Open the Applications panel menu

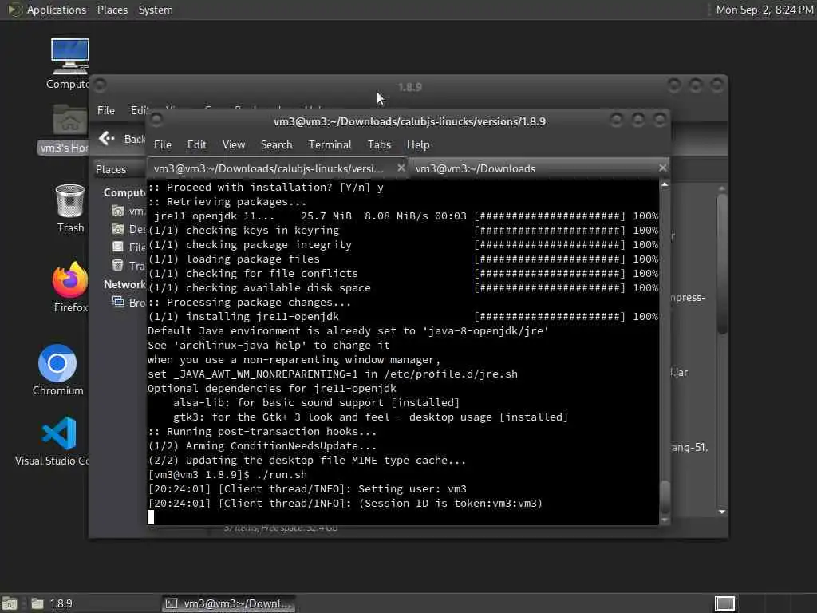(57, 10)
